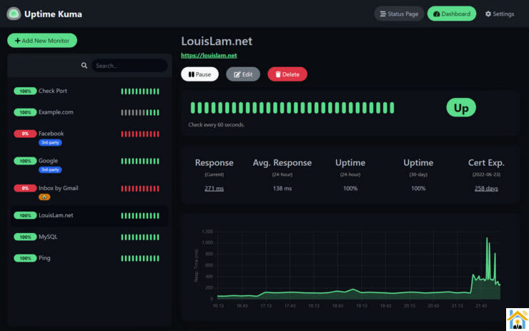The image size is (529, 331).
Task: Edit the LouisLam.net monitor
Action: (243, 74)
